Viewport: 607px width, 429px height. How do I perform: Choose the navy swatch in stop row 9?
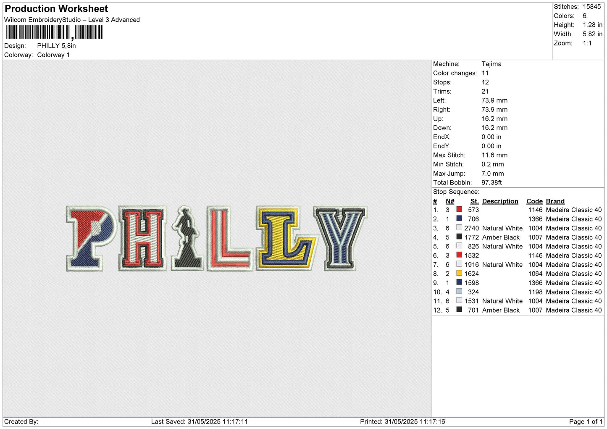tap(459, 282)
